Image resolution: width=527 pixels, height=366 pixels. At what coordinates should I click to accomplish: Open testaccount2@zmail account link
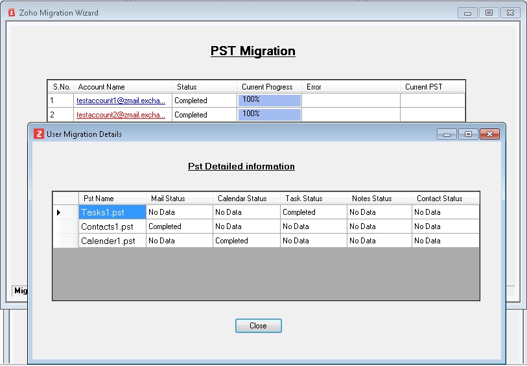click(121, 115)
